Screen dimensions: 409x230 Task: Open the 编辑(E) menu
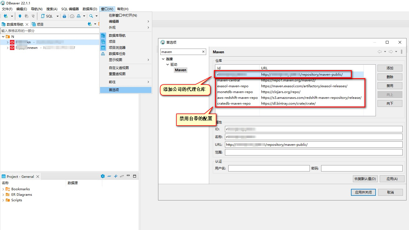(x=22, y=9)
